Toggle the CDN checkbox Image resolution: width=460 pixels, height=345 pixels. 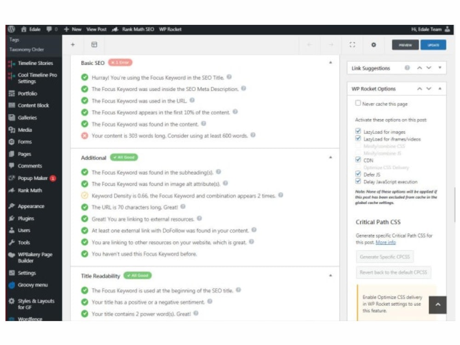[x=358, y=160]
